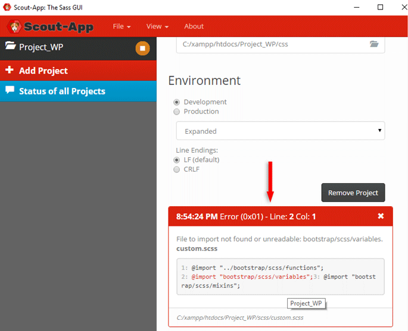
Task: Click the CSS output path field
Action: [281, 45]
